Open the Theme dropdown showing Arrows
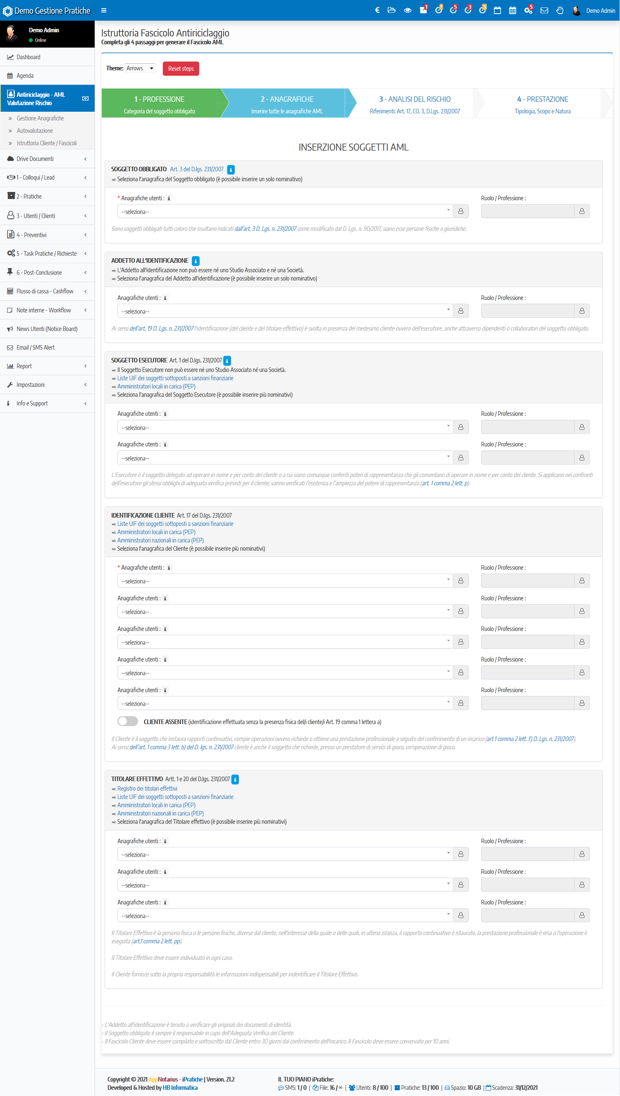The image size is (620, 1096). coord(140,68)
